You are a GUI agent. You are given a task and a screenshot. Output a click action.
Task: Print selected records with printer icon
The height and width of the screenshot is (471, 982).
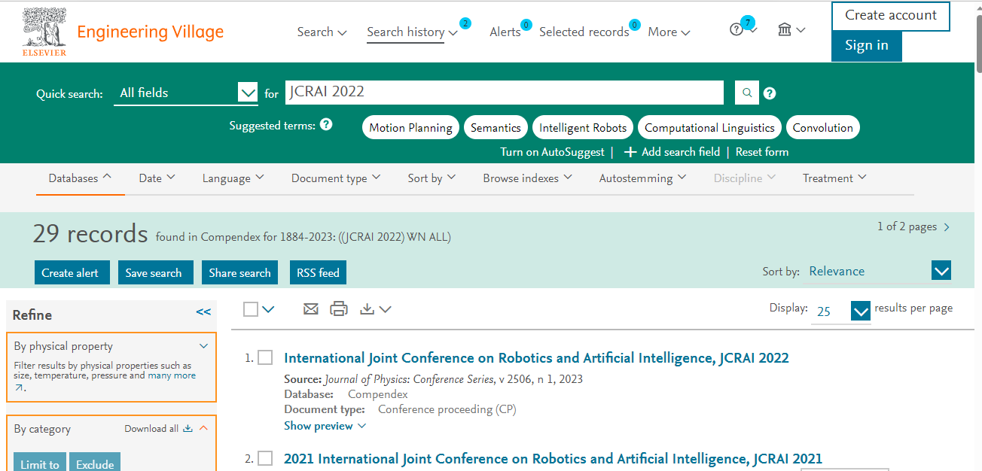[339, 308]
